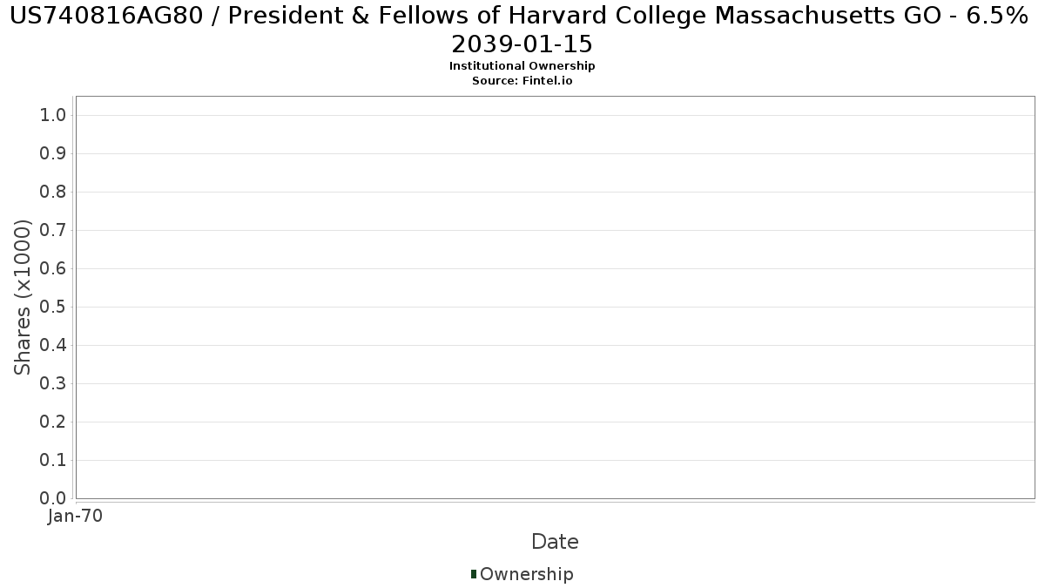The width and height of the screenshot is (1045, 588).
Task: Click the 1.0 y-axis tick label
Action: coord(54,116)
